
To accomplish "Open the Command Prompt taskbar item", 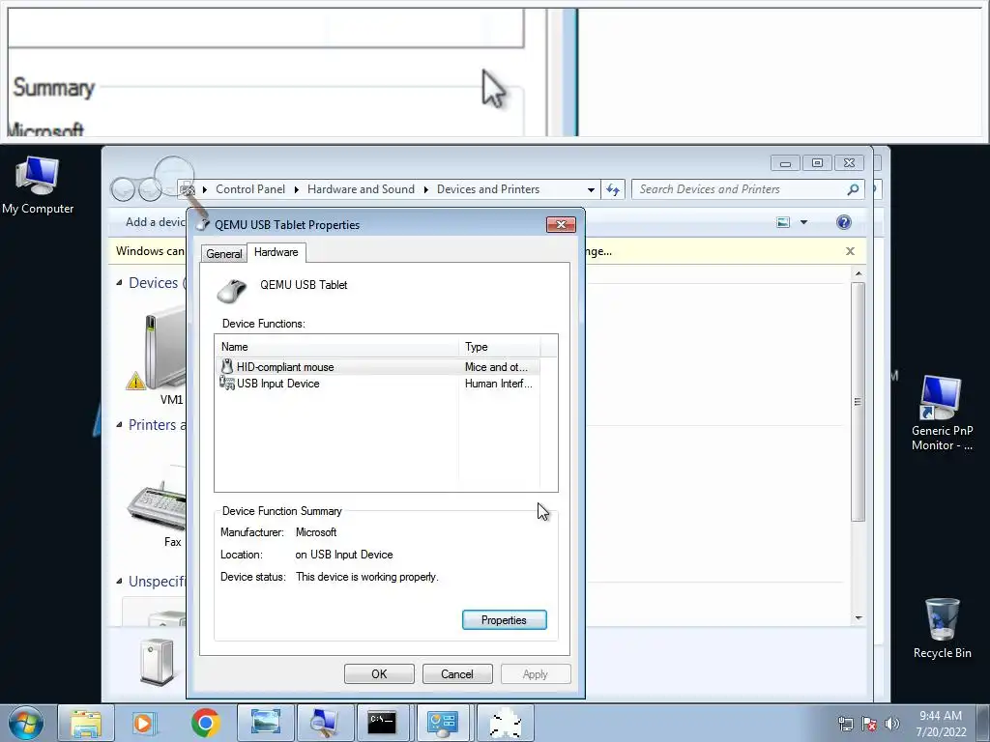I will pos(383,723).
